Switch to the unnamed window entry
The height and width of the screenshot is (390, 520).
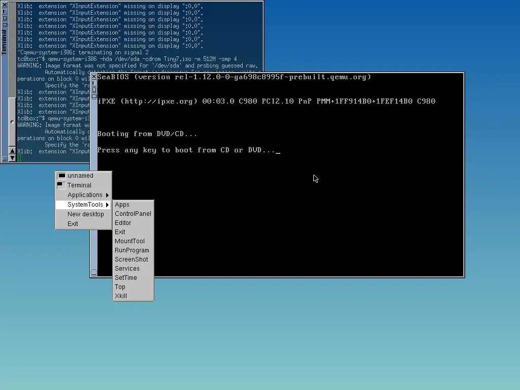83,176
